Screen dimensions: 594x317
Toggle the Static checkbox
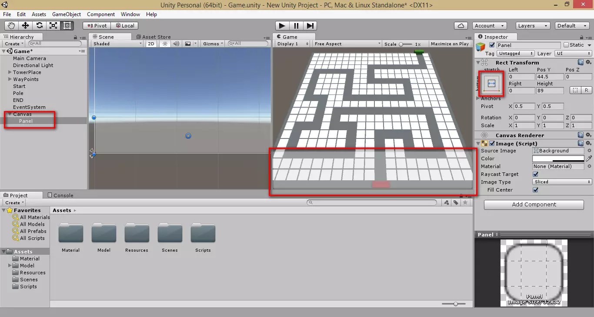click(566, 45)
